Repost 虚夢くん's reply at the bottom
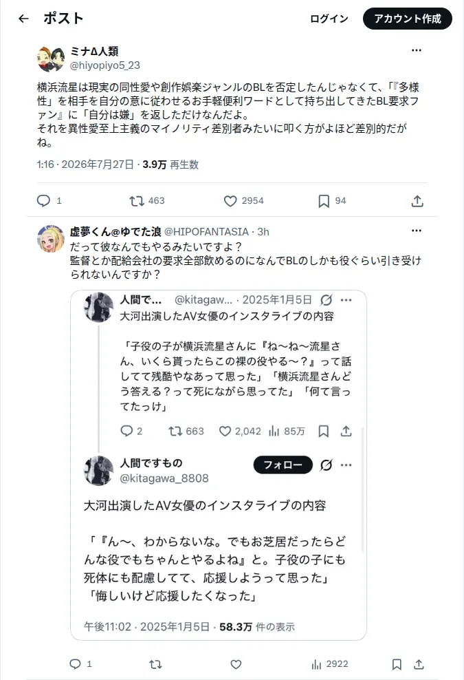The image size is (464, 680). pyautogui.click(x=155, y=664)
